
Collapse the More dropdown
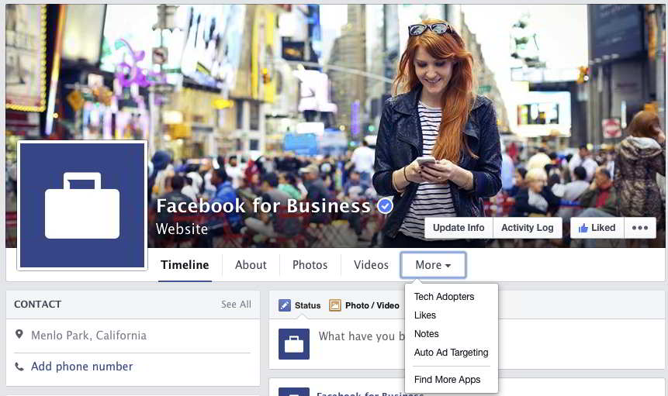[x=433, y=265]
